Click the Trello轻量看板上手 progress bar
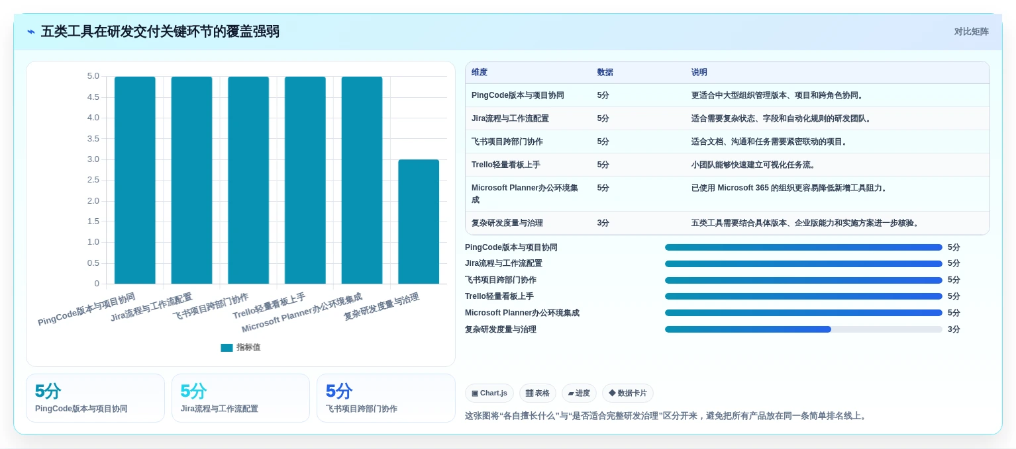The height and width of the screenshot is (449, 1016). pos(803,296)
